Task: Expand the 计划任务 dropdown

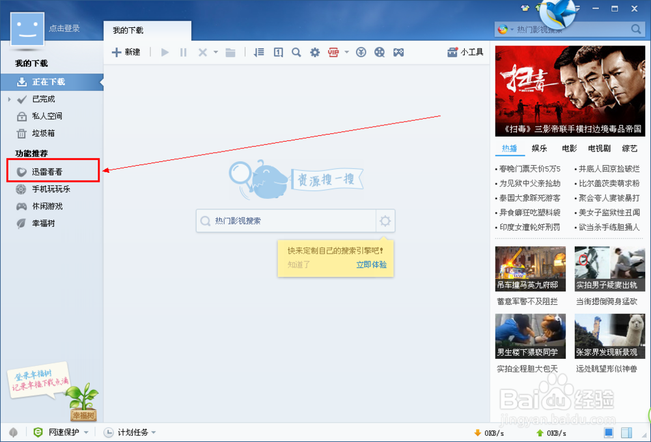Action: (154, 431)
